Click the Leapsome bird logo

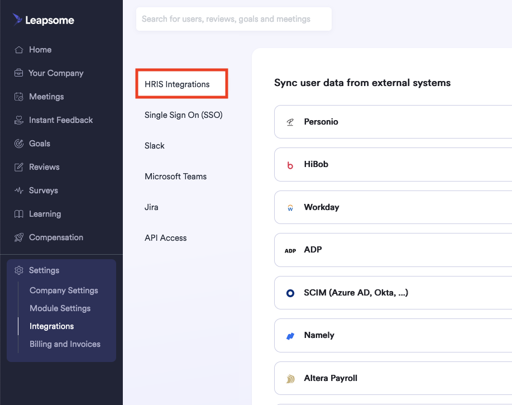click(x=17, y=19)
